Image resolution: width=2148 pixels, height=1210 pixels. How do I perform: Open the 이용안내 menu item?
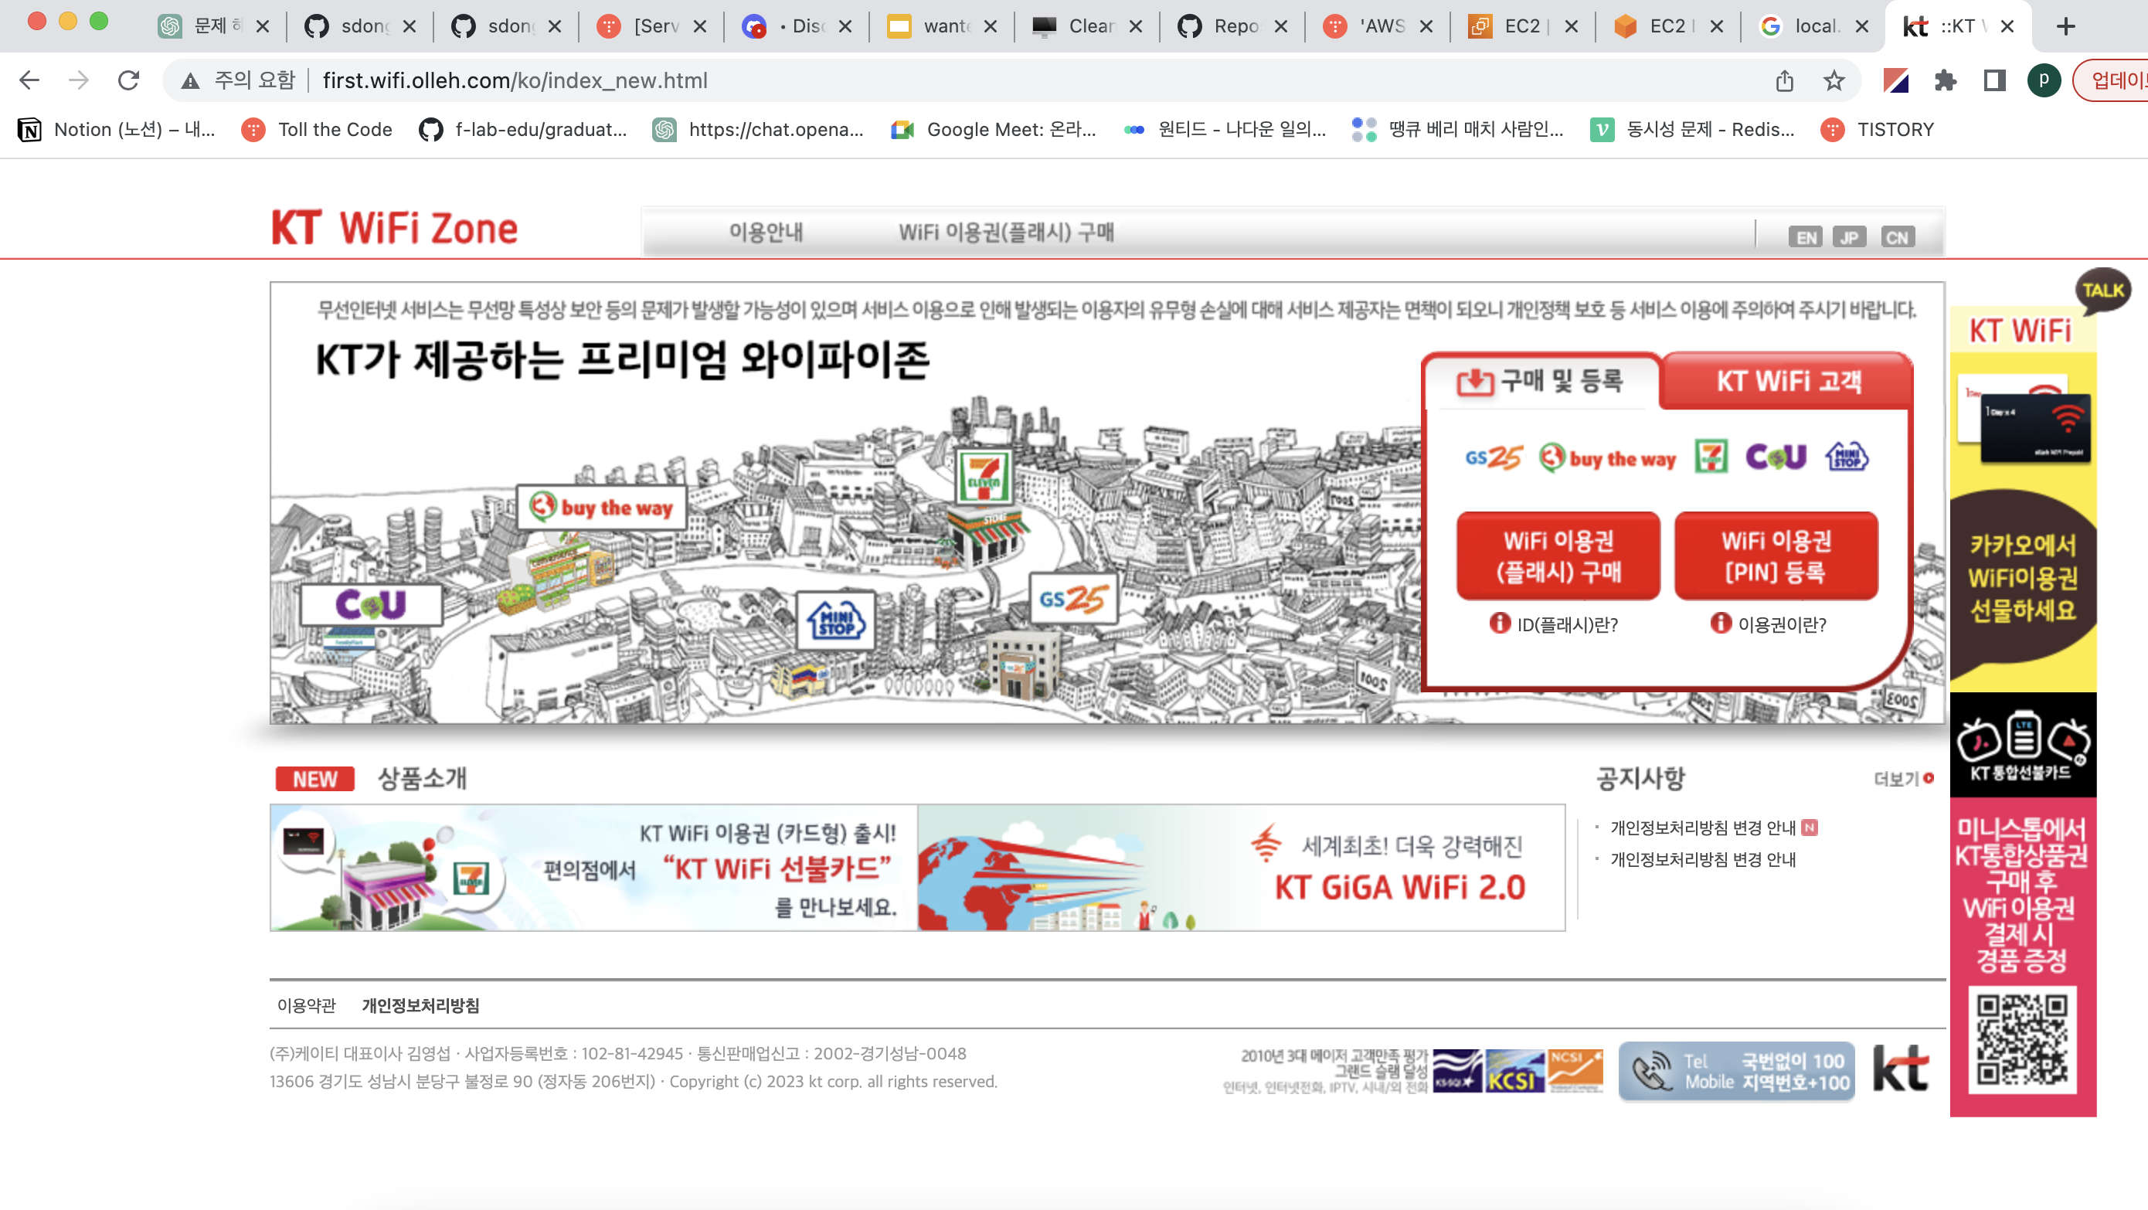766,232
